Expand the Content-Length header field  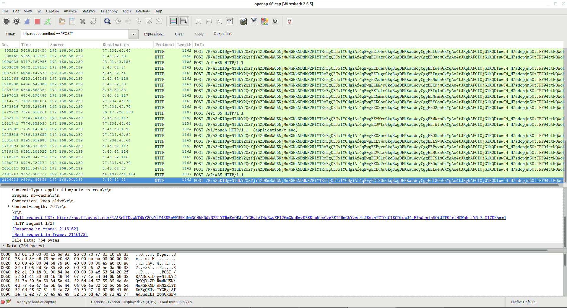(x=9, y=206)
